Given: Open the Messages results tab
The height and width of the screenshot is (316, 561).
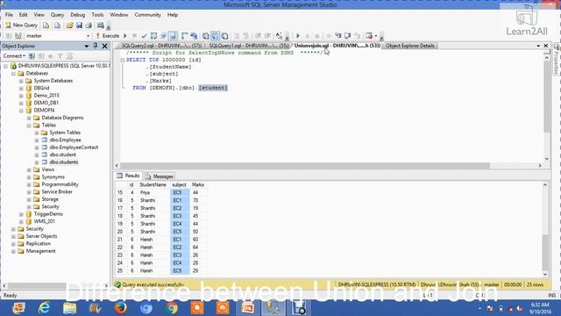Looking at the screenshot, I should 160,176.
